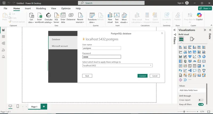Switch to the Insert ribbon tab
Viewport: 213px width, 114px height.
click(28, 9)
